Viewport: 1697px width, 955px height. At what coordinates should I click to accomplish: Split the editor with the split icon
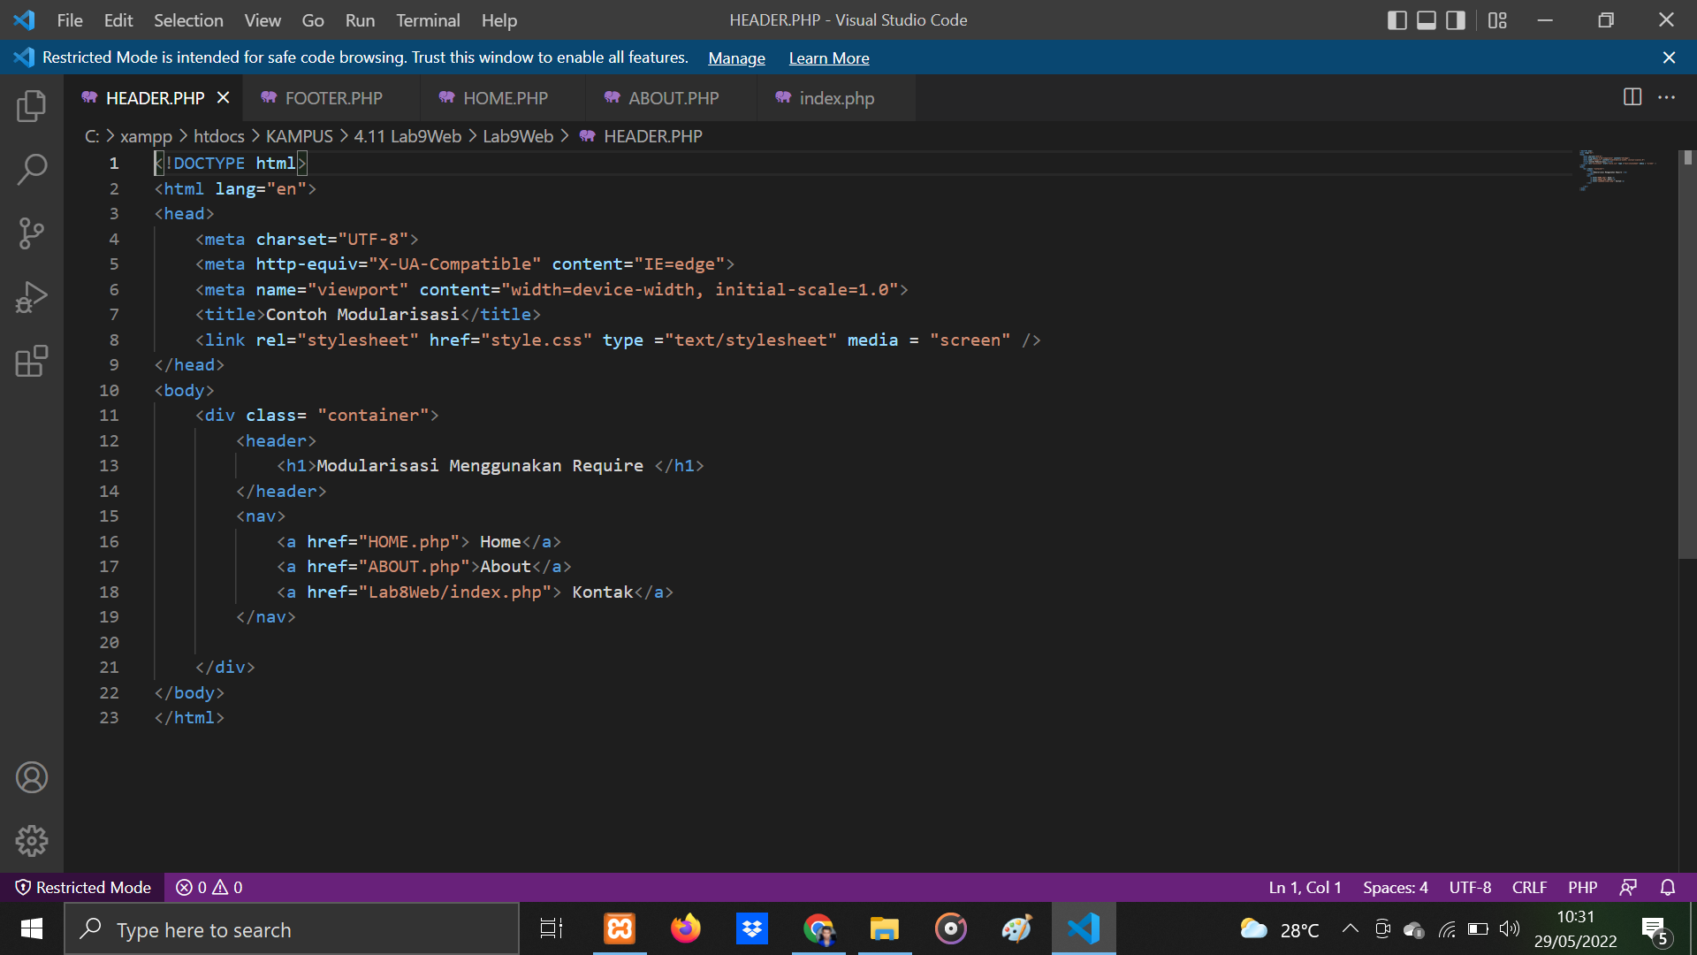(1631, 97)
